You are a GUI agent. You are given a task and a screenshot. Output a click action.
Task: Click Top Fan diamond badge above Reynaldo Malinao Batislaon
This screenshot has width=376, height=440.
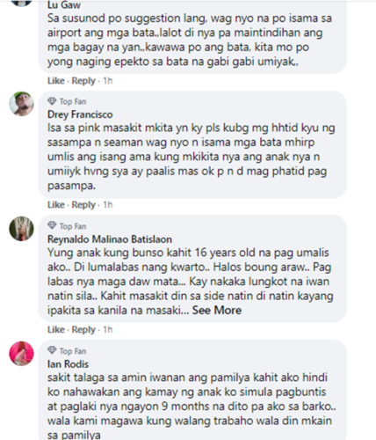pyautogui.click(x=52, y=226)
